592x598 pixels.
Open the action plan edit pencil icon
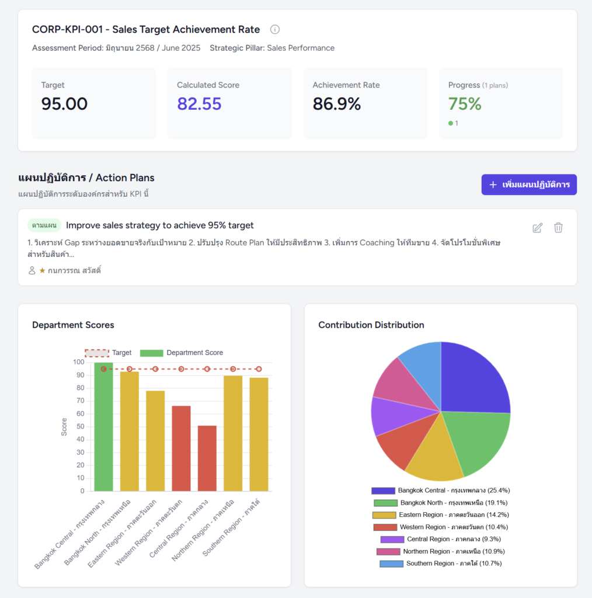tap(538, 228)
